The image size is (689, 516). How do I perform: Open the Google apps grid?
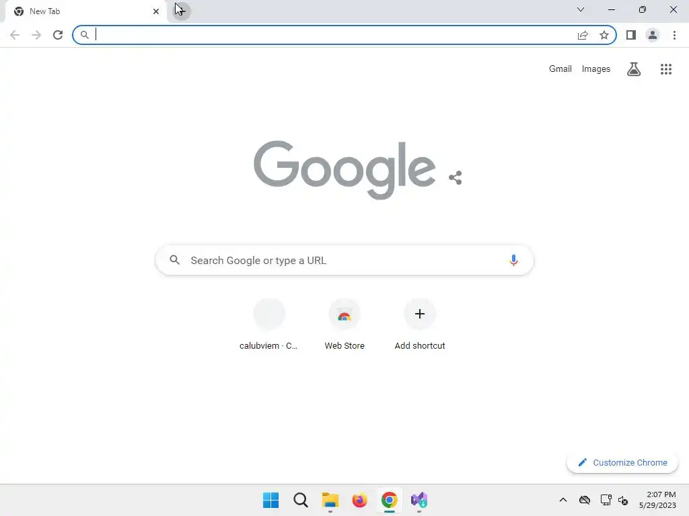click(665, 69)
